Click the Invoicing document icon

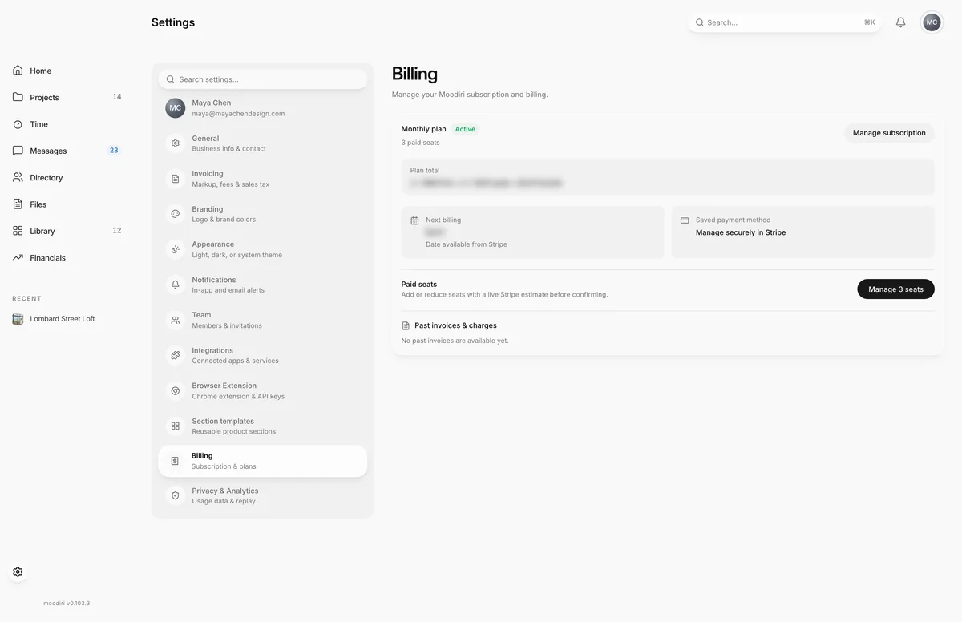(176, 179)
